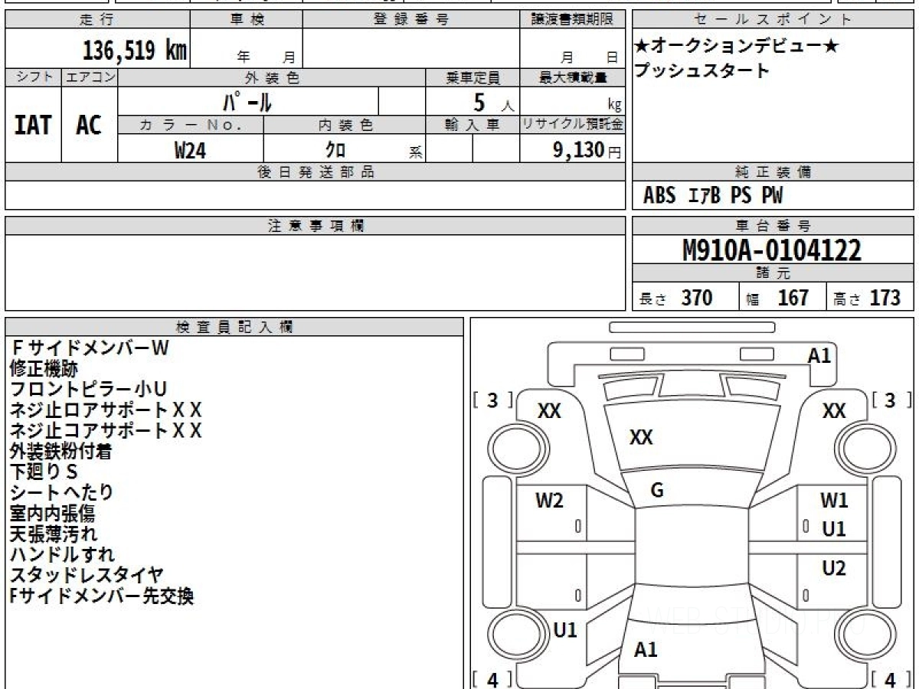Select the note ネジ止コアサポートXX

point(106,430)
